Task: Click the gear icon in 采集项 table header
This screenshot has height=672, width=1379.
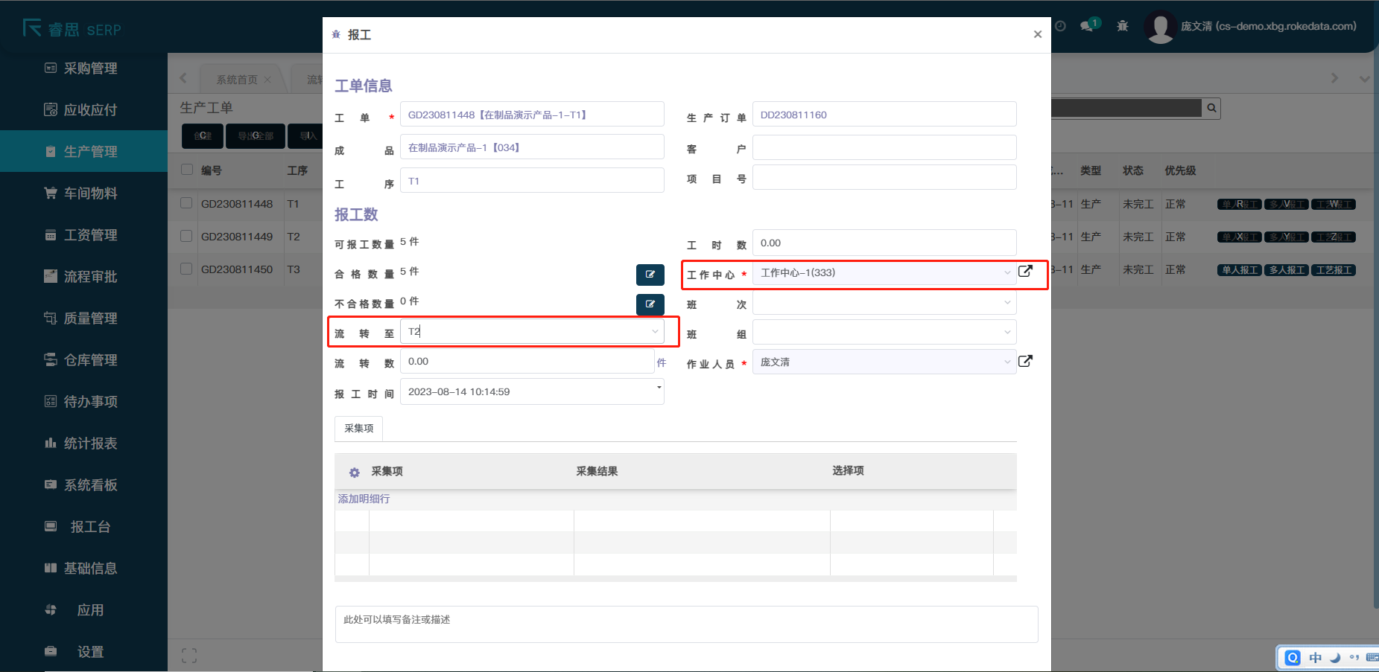Action: [355, 473]
